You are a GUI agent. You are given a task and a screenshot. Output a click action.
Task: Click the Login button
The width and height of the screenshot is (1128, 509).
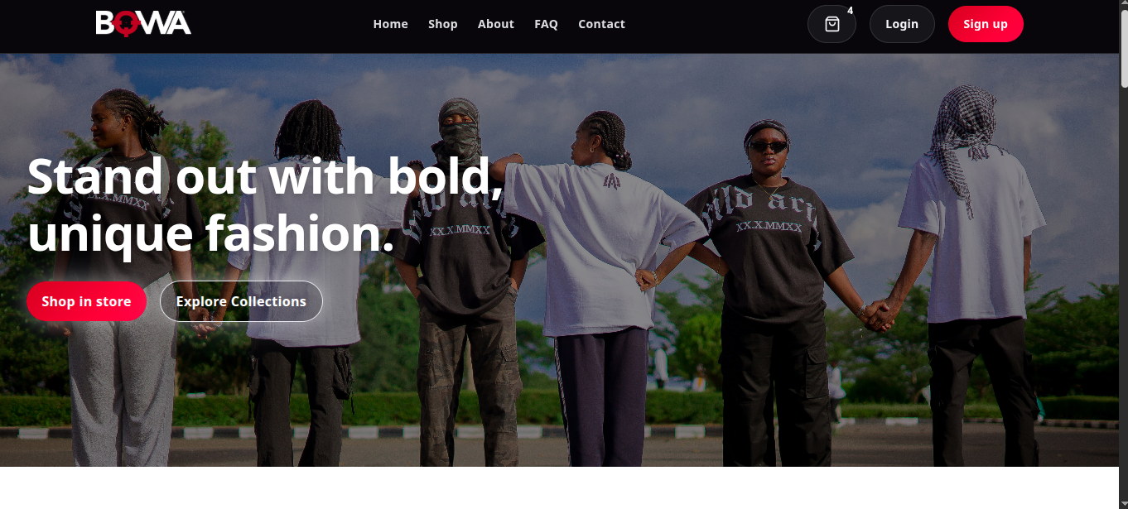point(902,24)
